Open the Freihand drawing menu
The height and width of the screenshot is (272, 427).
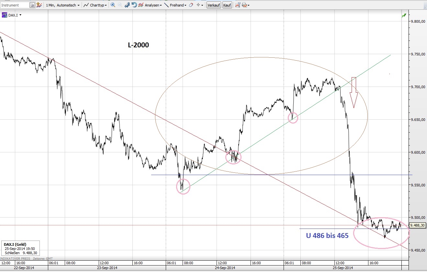click(177, 5)
